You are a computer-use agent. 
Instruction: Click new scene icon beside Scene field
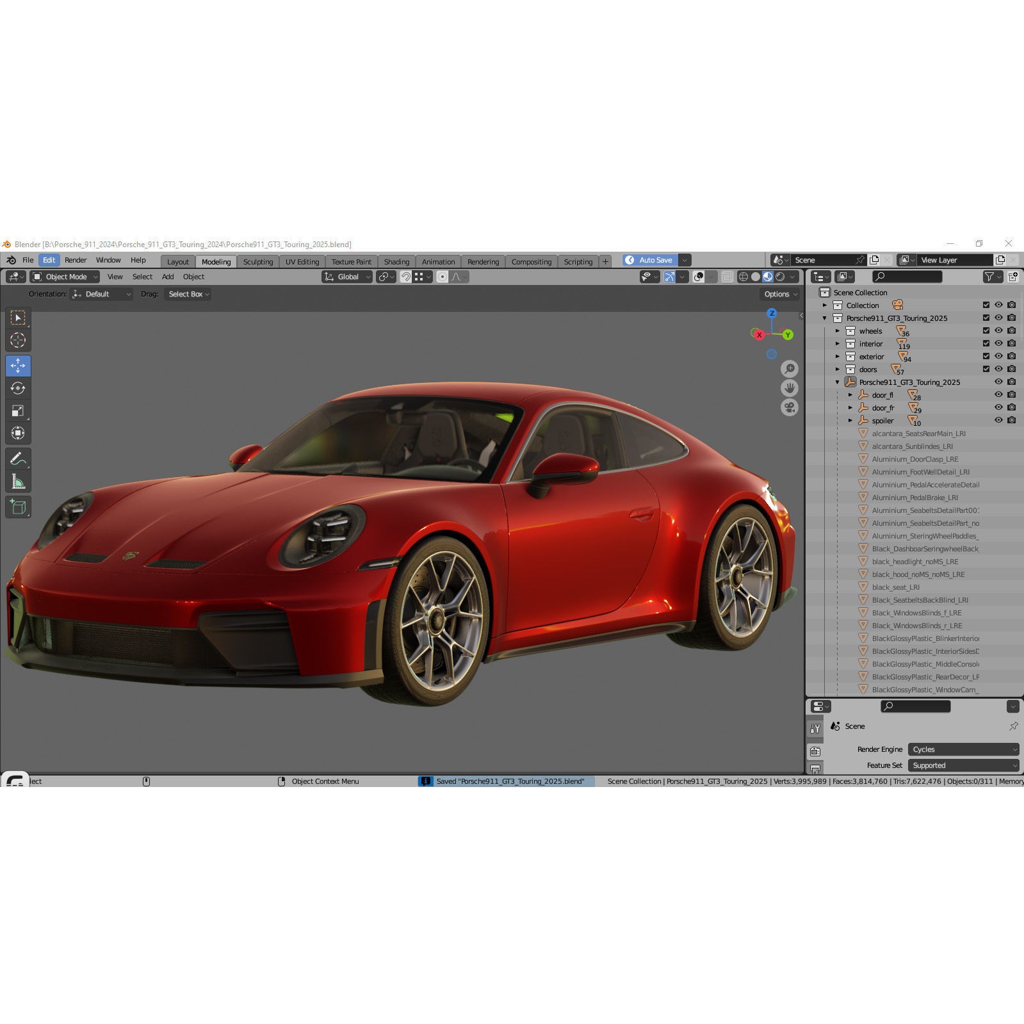pyautogui.click(x=874, y=260)
